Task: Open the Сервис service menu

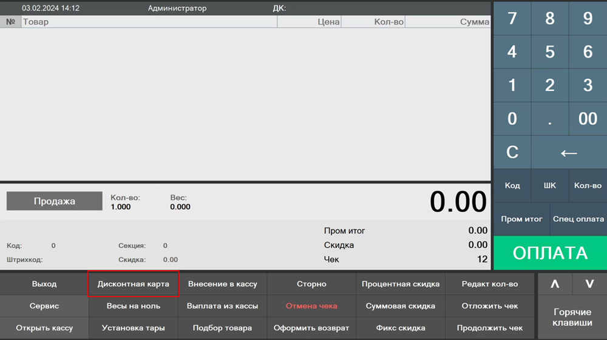Action: (44, 306)
